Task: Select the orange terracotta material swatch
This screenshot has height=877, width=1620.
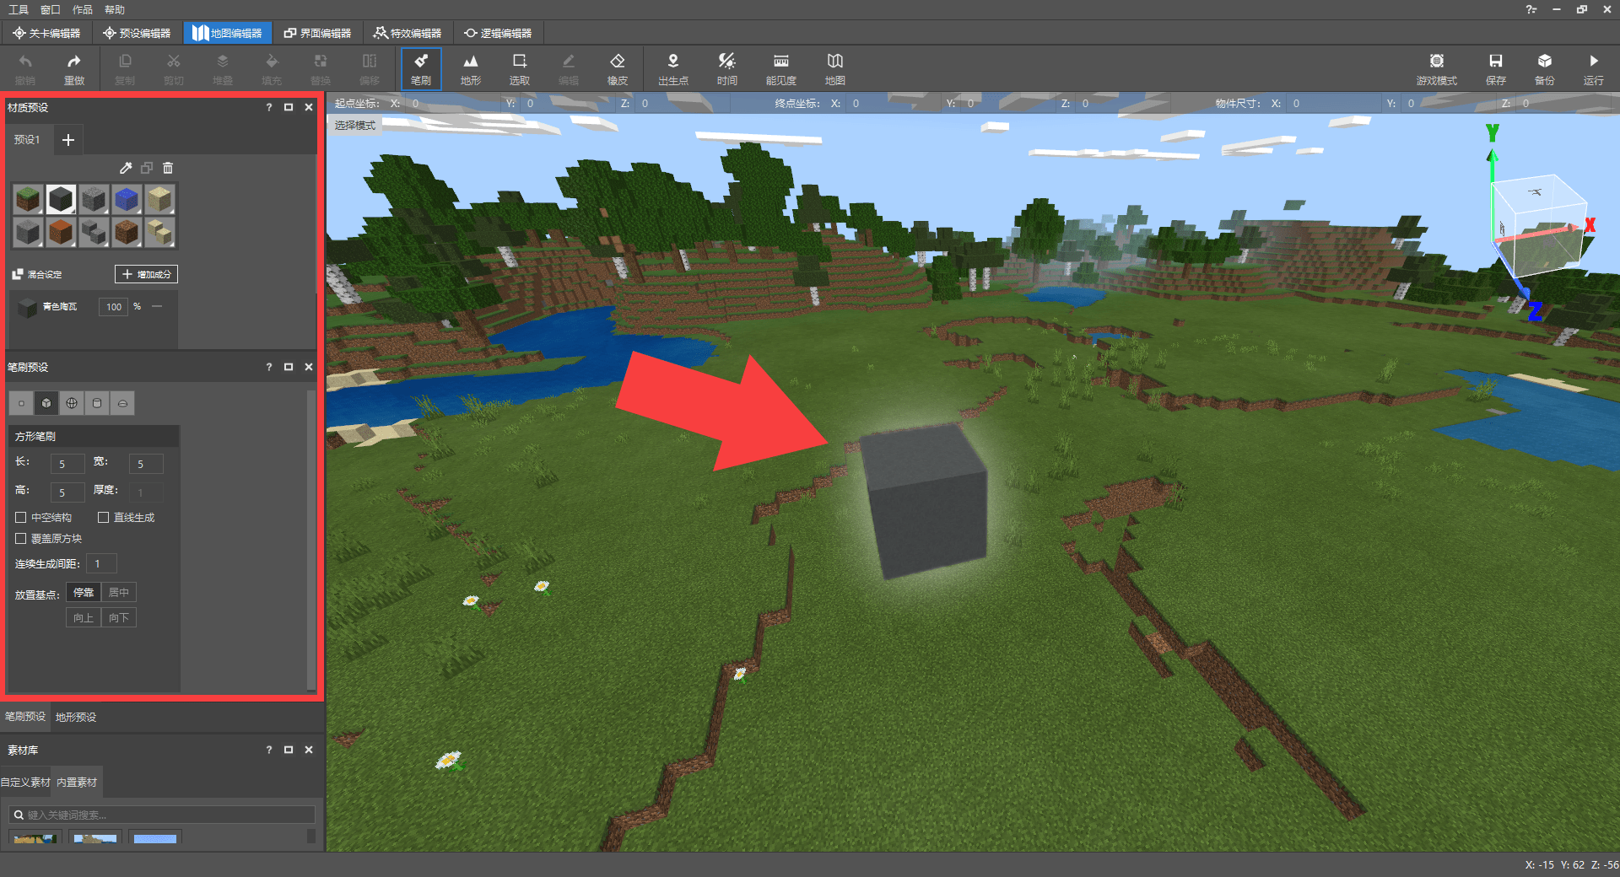Action: pos(61,231)
